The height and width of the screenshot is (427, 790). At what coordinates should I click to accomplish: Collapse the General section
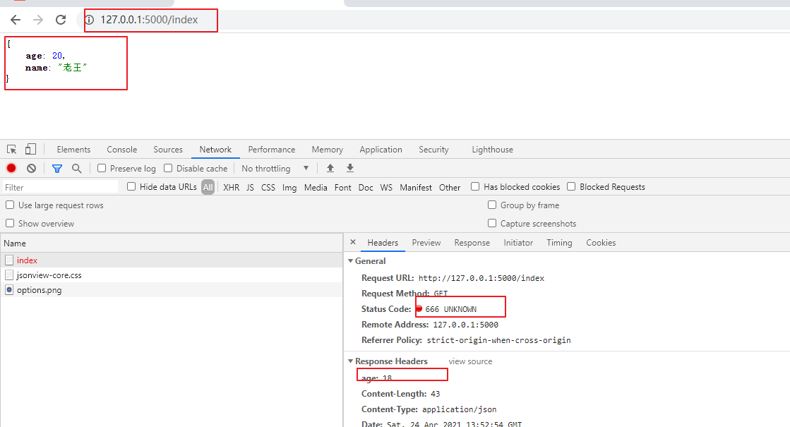351,261
